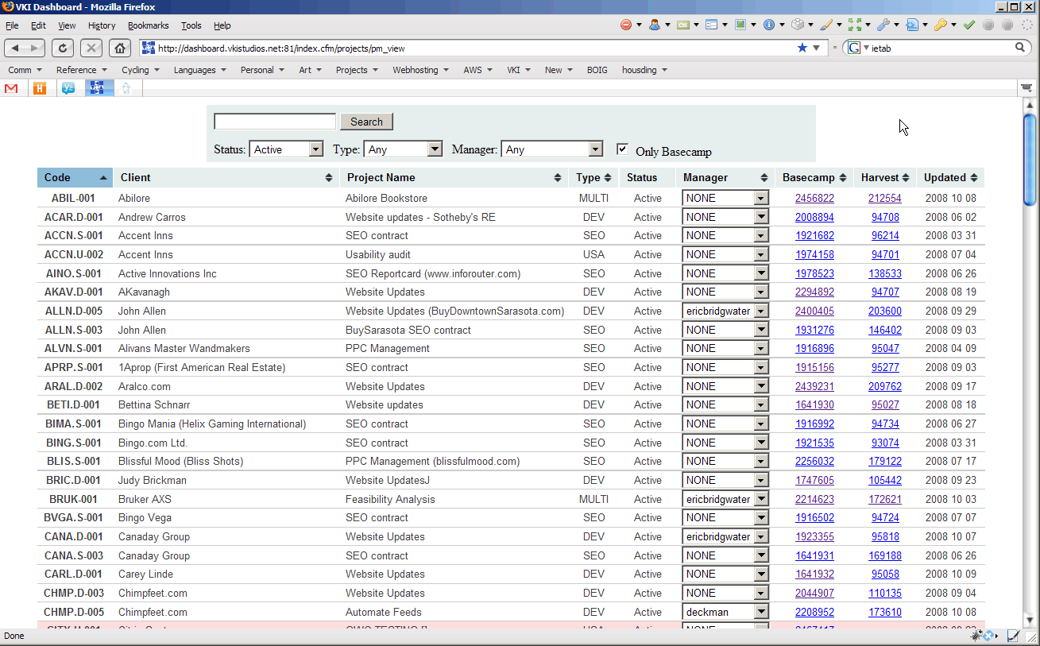This screenshot has height=646, width=1040.
Task: Open the History menu
Action: [x=102, y=25]
